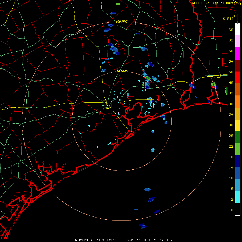The height and width of the screenshot is (242, 242).
Task: Click the 46 value on legend
Action: click(231, 83)
